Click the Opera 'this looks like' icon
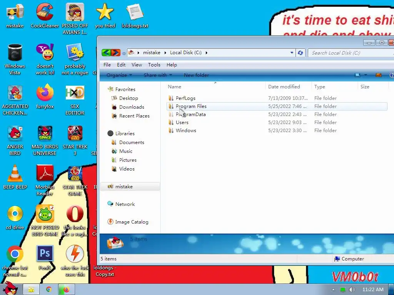The height and width of the screenshot is (295, 394). coord(75,221)
